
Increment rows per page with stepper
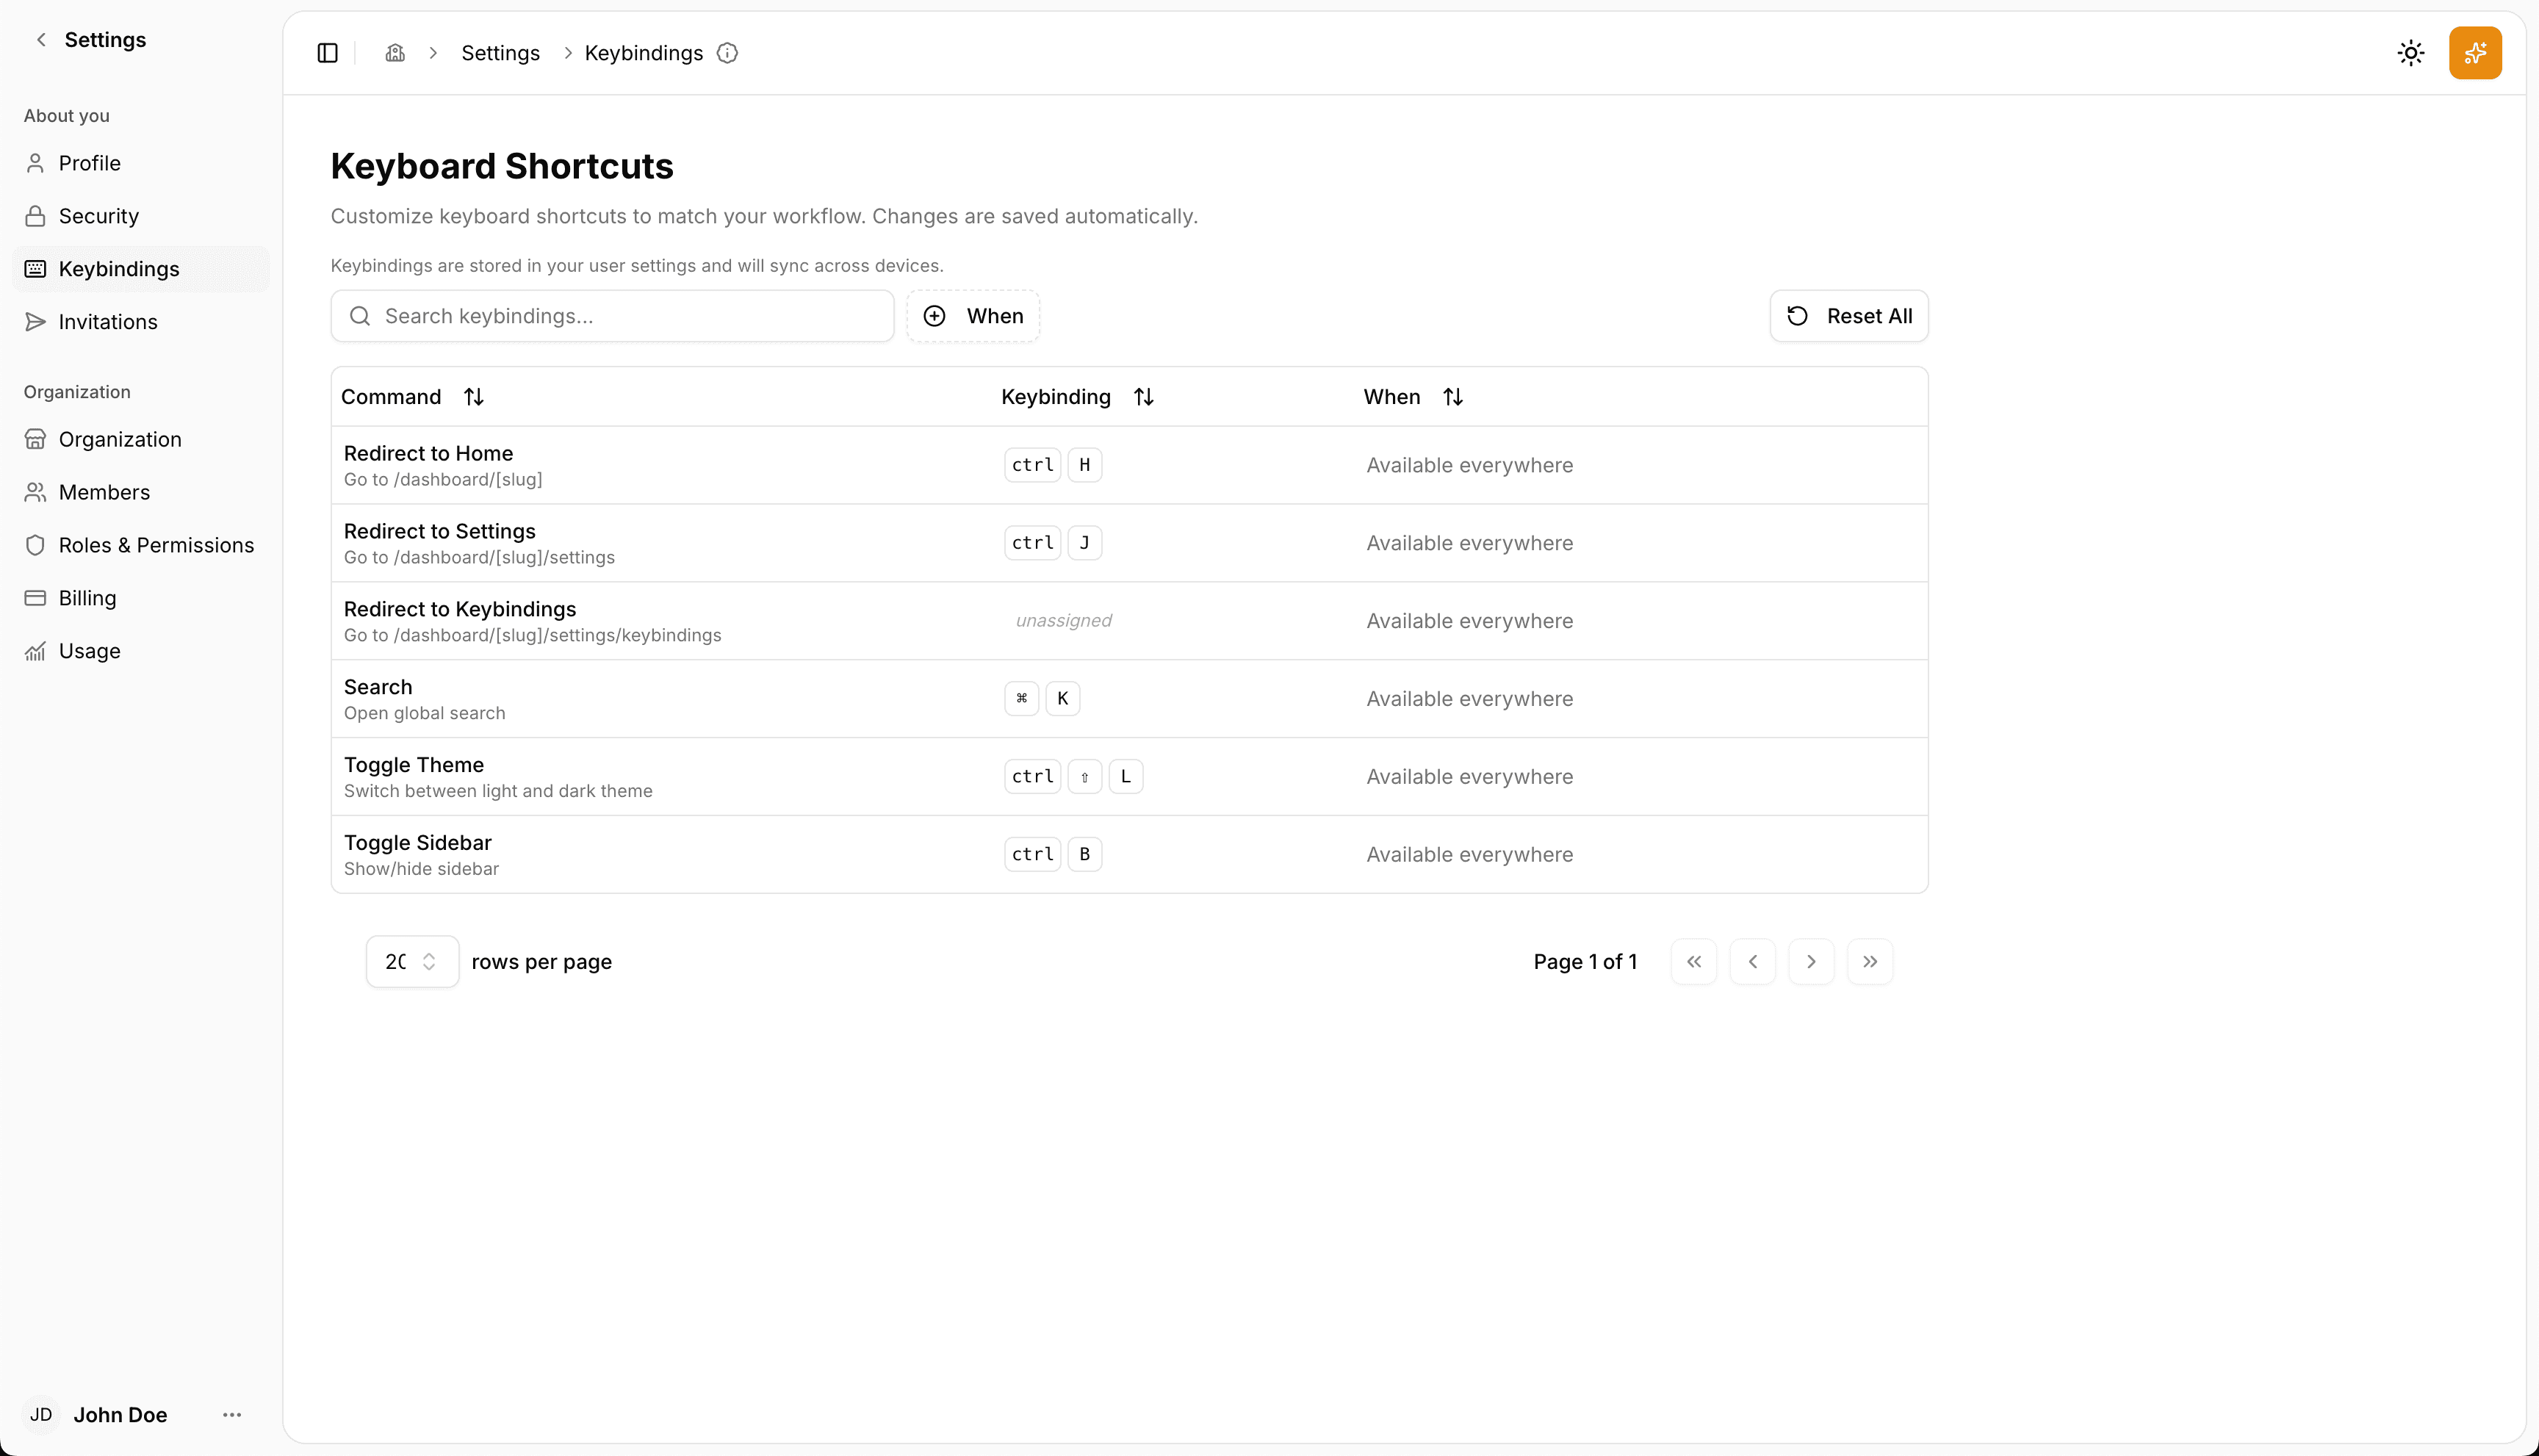coord(428,954)
